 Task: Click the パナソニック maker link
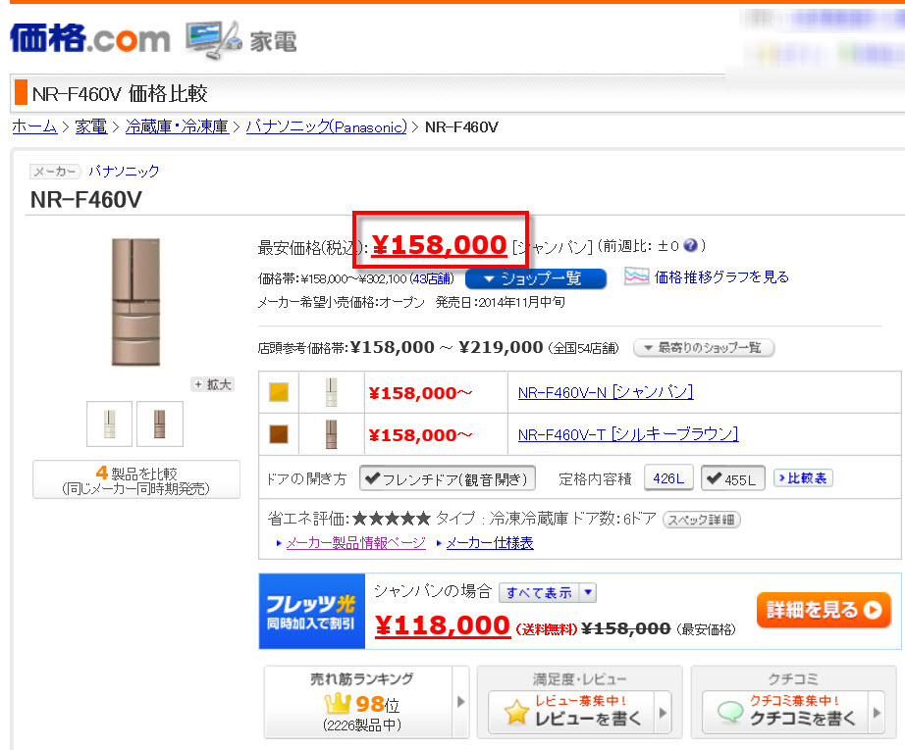pyautogui.click(x=124, y=171)
